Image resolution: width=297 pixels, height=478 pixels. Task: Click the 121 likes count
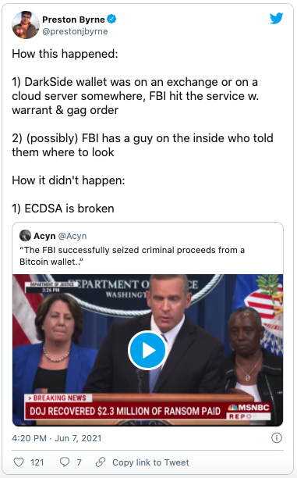[37, 462]
